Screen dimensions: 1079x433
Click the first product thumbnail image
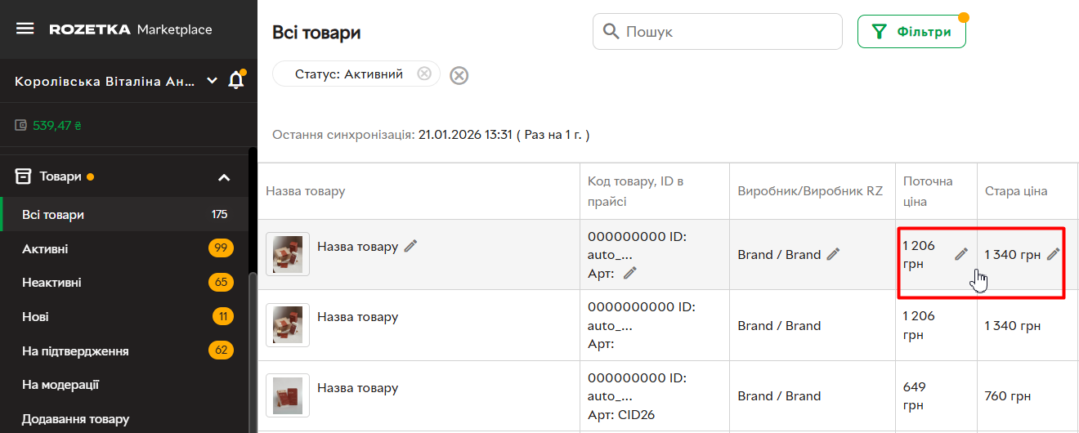tap(288, 253)
